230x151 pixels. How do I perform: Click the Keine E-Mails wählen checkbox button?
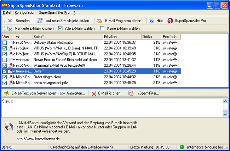pos(102,28)
